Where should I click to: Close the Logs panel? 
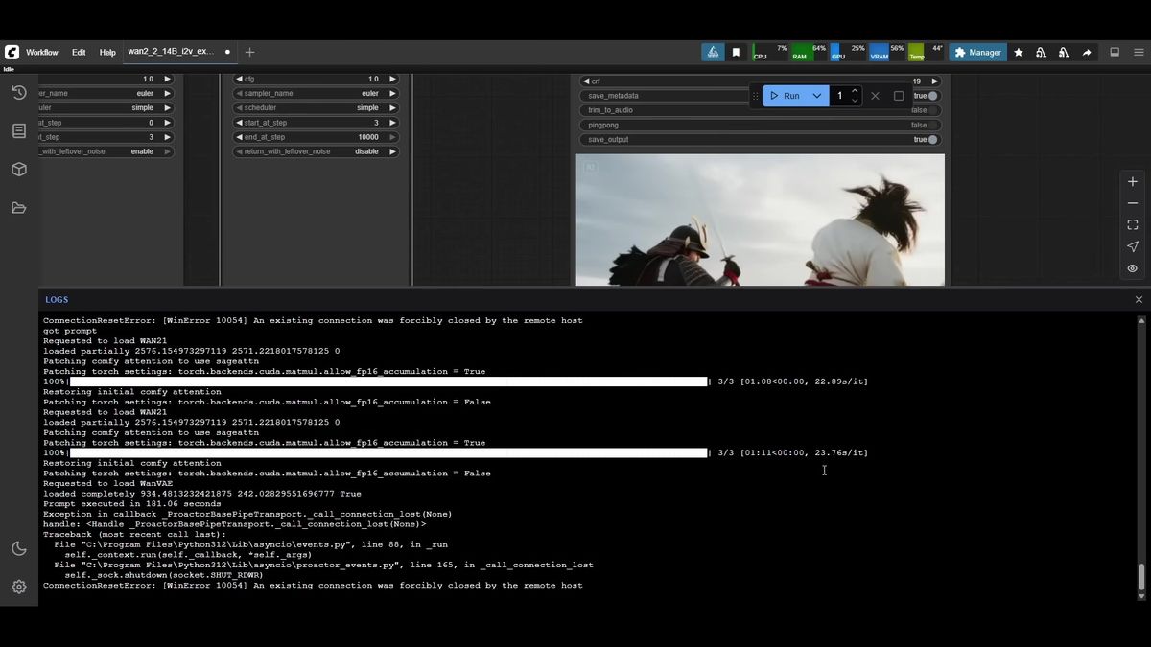(1139, 299)
